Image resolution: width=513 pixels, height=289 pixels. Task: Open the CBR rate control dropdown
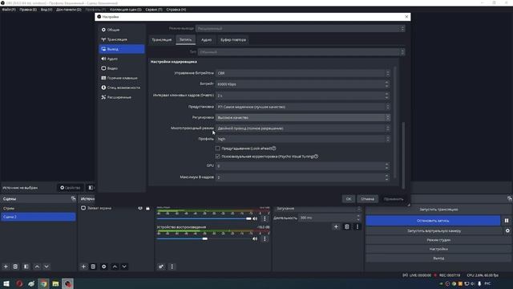click(x=303, y=73)
